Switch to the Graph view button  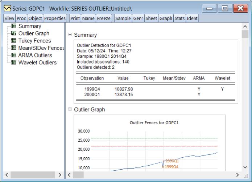(166, 18)
